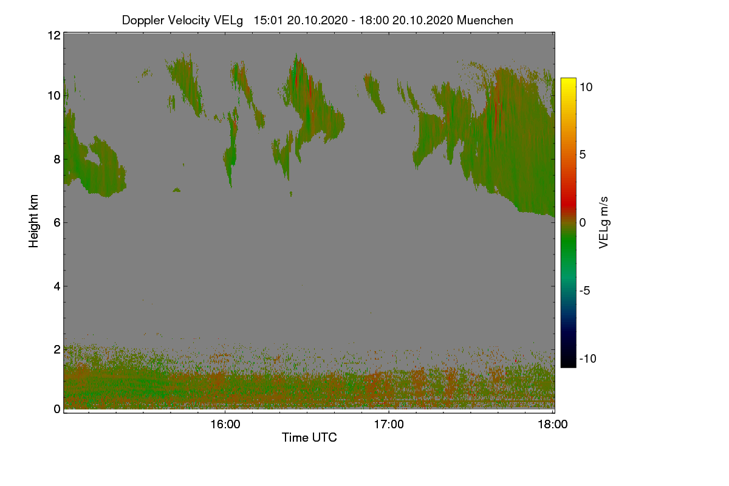Click the yellow top of the colorbar
The width and height of the screenshot is (729, 486).
pyautogui.click(x=568, y=85)
